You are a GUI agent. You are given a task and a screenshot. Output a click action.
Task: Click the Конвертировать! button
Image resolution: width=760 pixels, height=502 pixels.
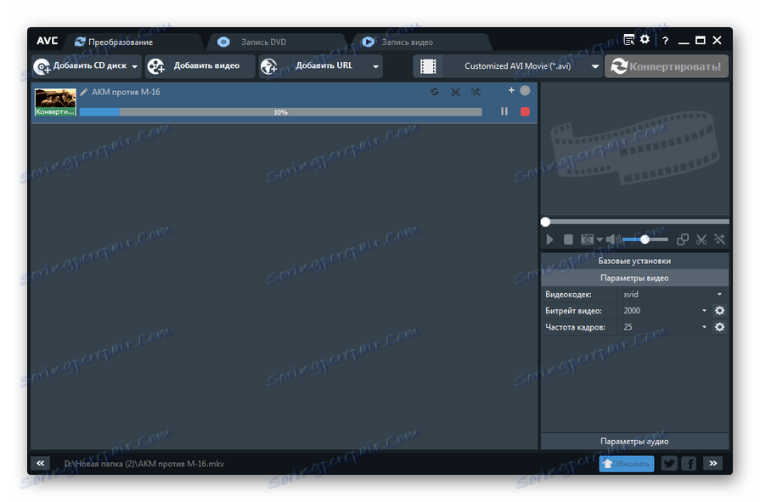click(x=667, y=66)
